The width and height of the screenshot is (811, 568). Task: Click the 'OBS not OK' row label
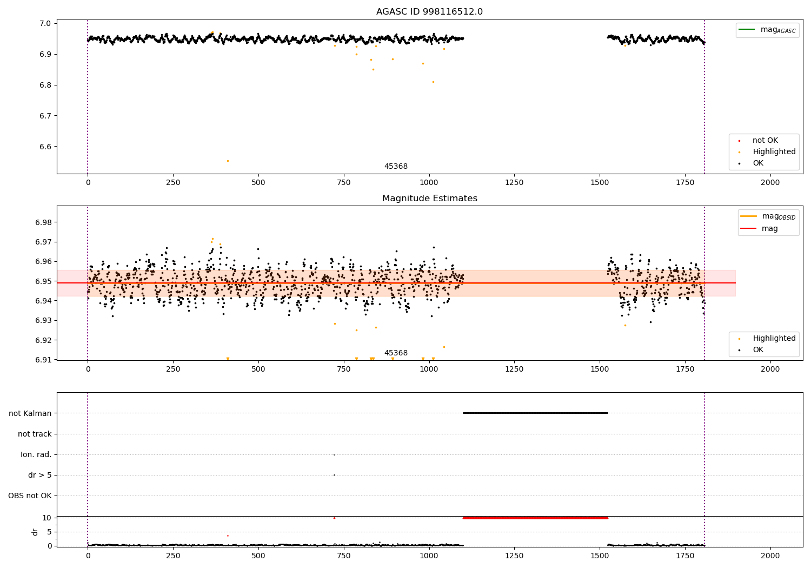point(30,496)
